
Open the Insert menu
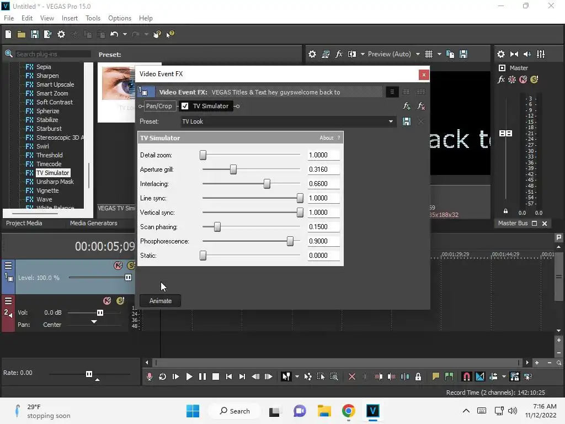[70, 18]
